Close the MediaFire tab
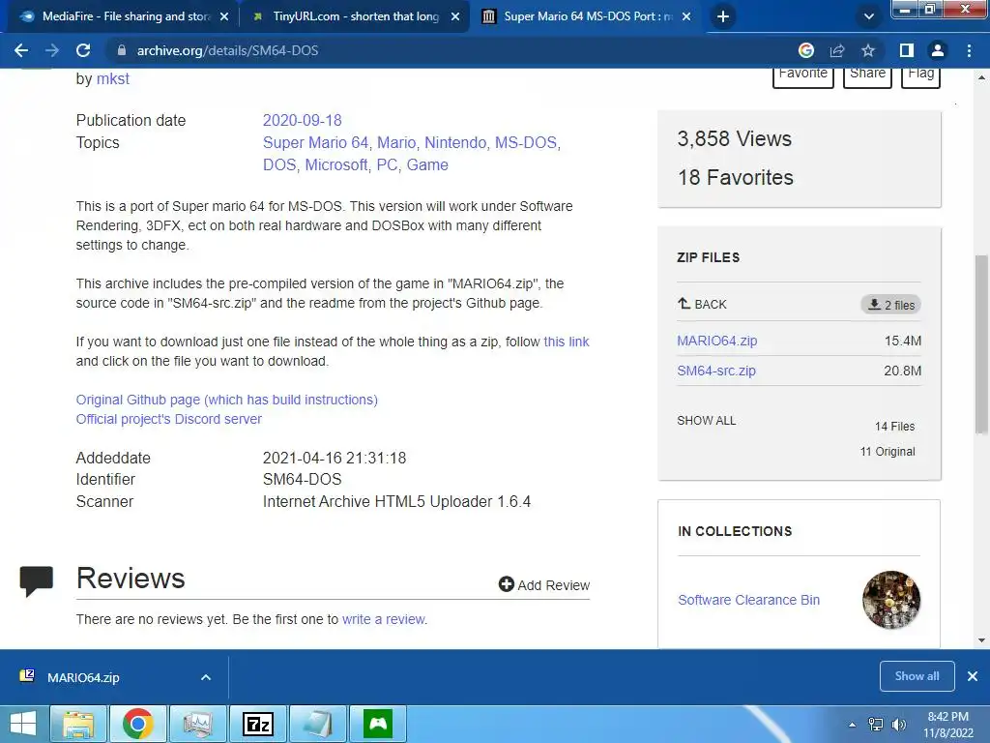The width and height of the screenshot is (990, 743). [224, 17]
